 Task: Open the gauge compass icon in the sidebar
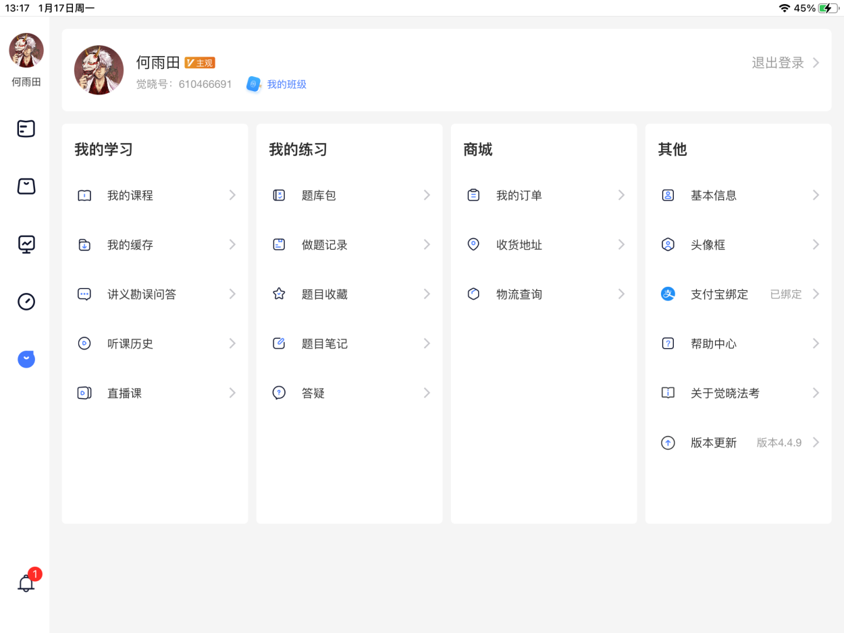pyautogui.click(x=26, y=302)
